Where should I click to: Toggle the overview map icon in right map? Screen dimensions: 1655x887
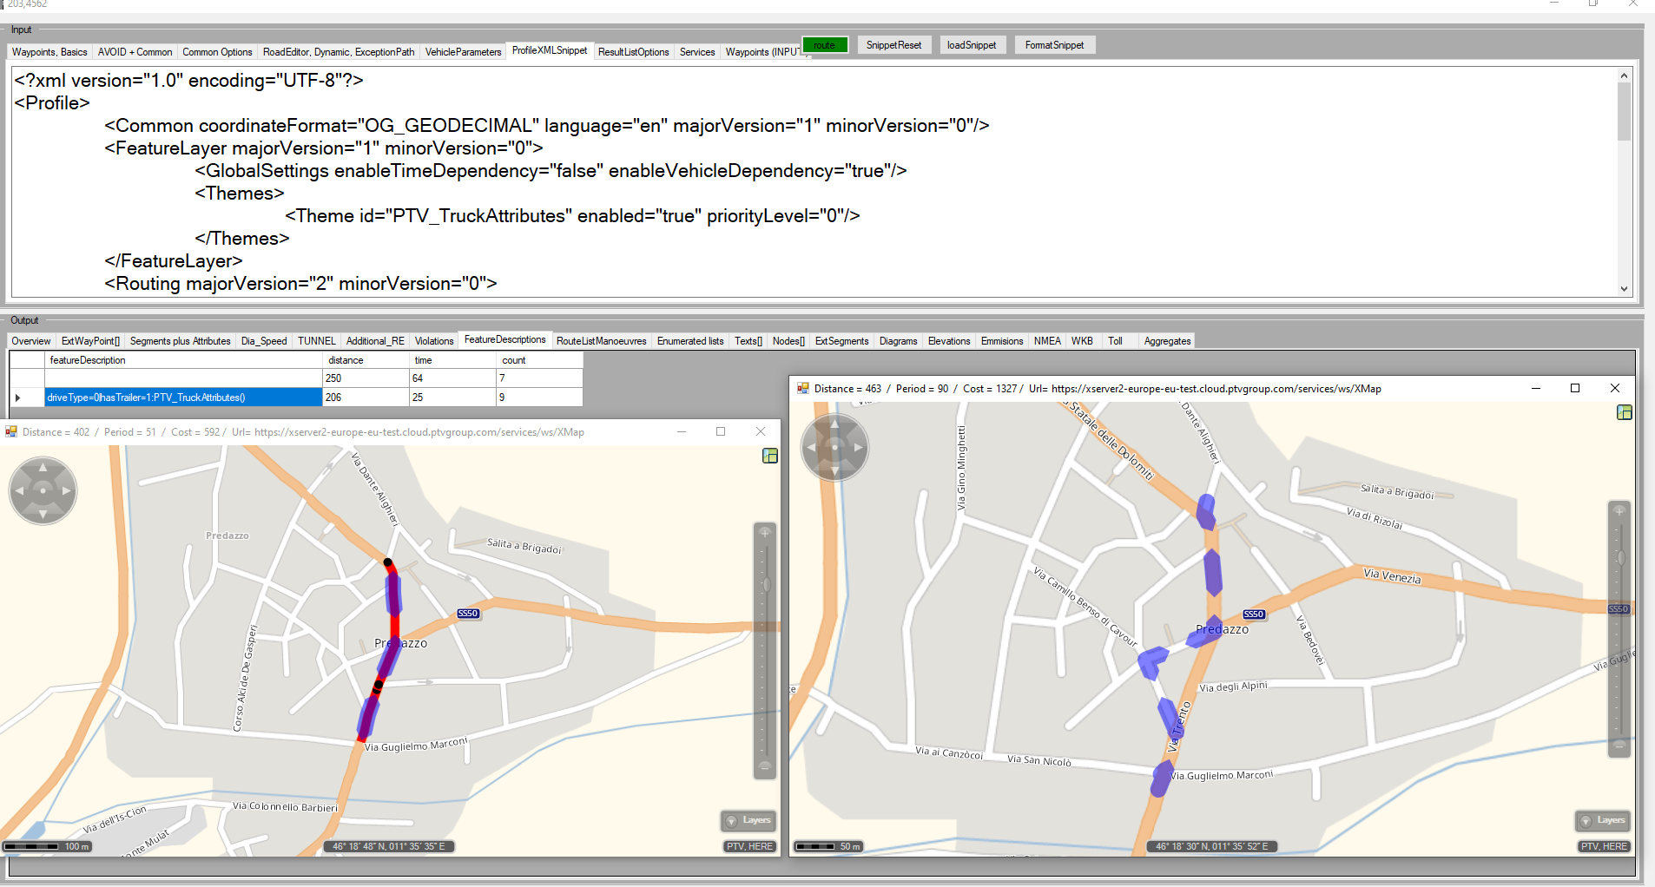1625,412
